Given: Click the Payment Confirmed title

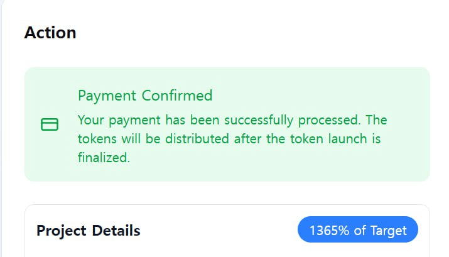Looking at the screenshot, I should (145, 96).
